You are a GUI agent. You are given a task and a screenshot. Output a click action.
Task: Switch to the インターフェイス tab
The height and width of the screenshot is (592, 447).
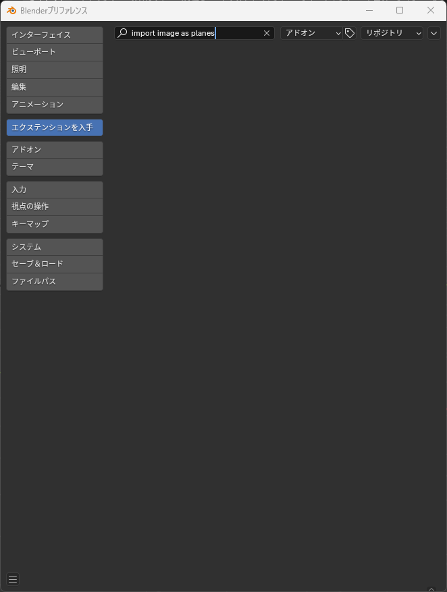point(55,35)
